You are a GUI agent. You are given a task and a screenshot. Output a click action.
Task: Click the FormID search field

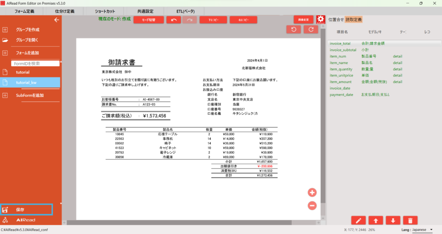[x=35, y=63]
